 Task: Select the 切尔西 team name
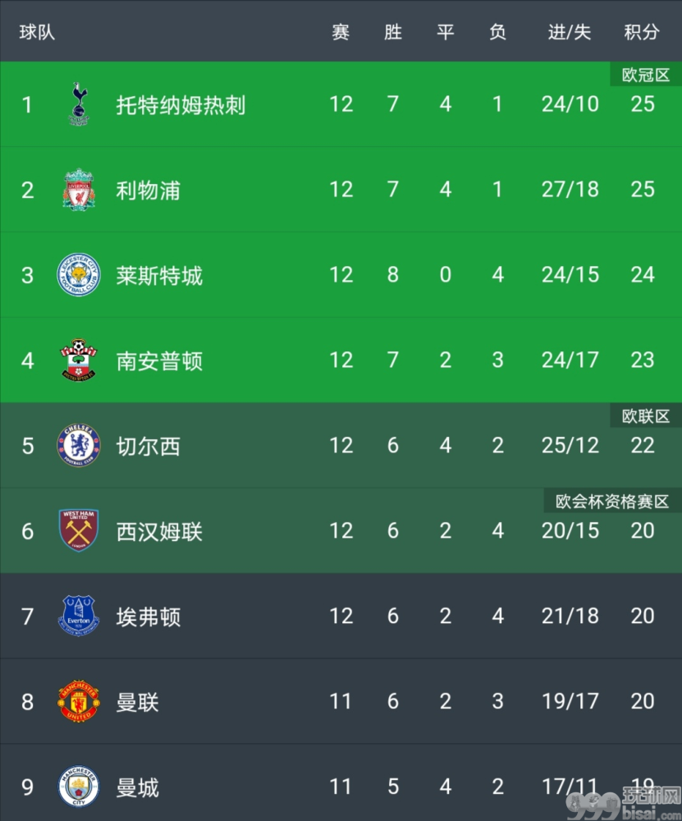[148, 446]
